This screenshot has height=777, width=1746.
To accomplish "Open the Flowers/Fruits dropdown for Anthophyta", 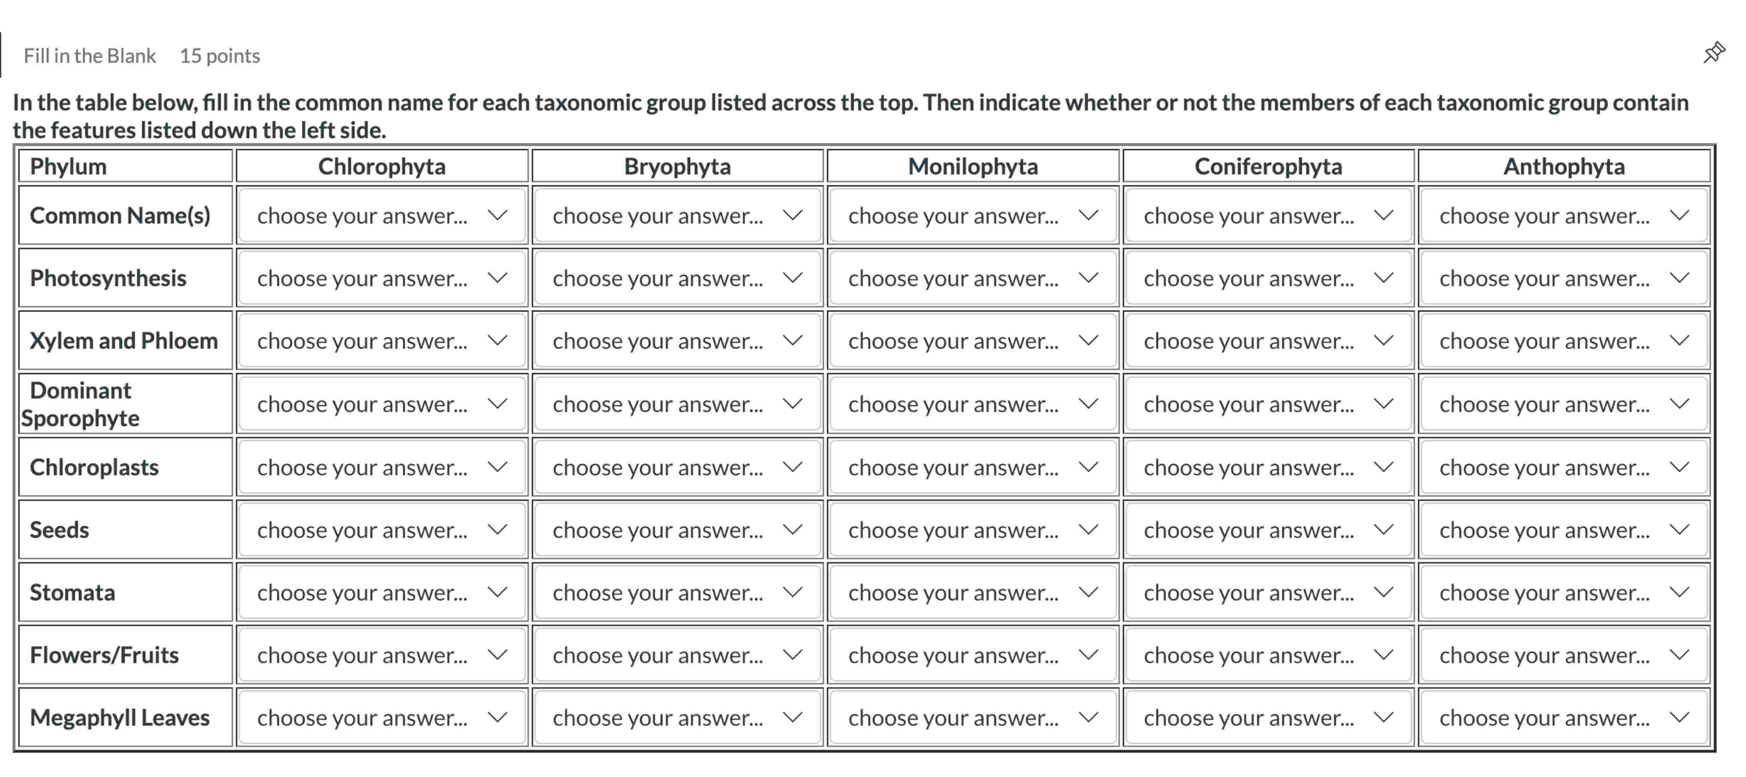I will [1563, 655].
